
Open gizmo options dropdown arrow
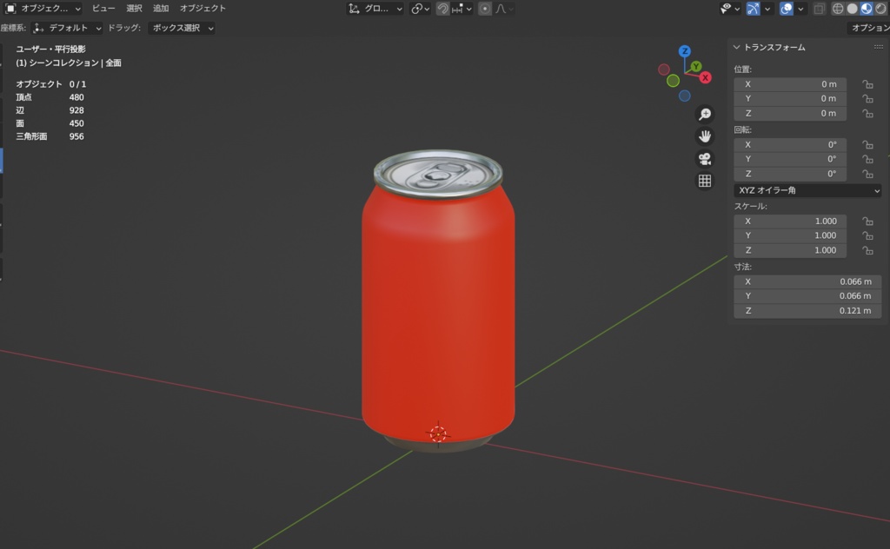[x=767, y=9]
